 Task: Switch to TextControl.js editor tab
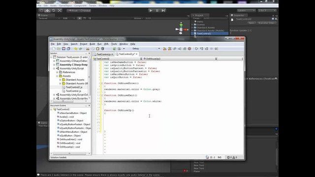[x=103, y=54]
